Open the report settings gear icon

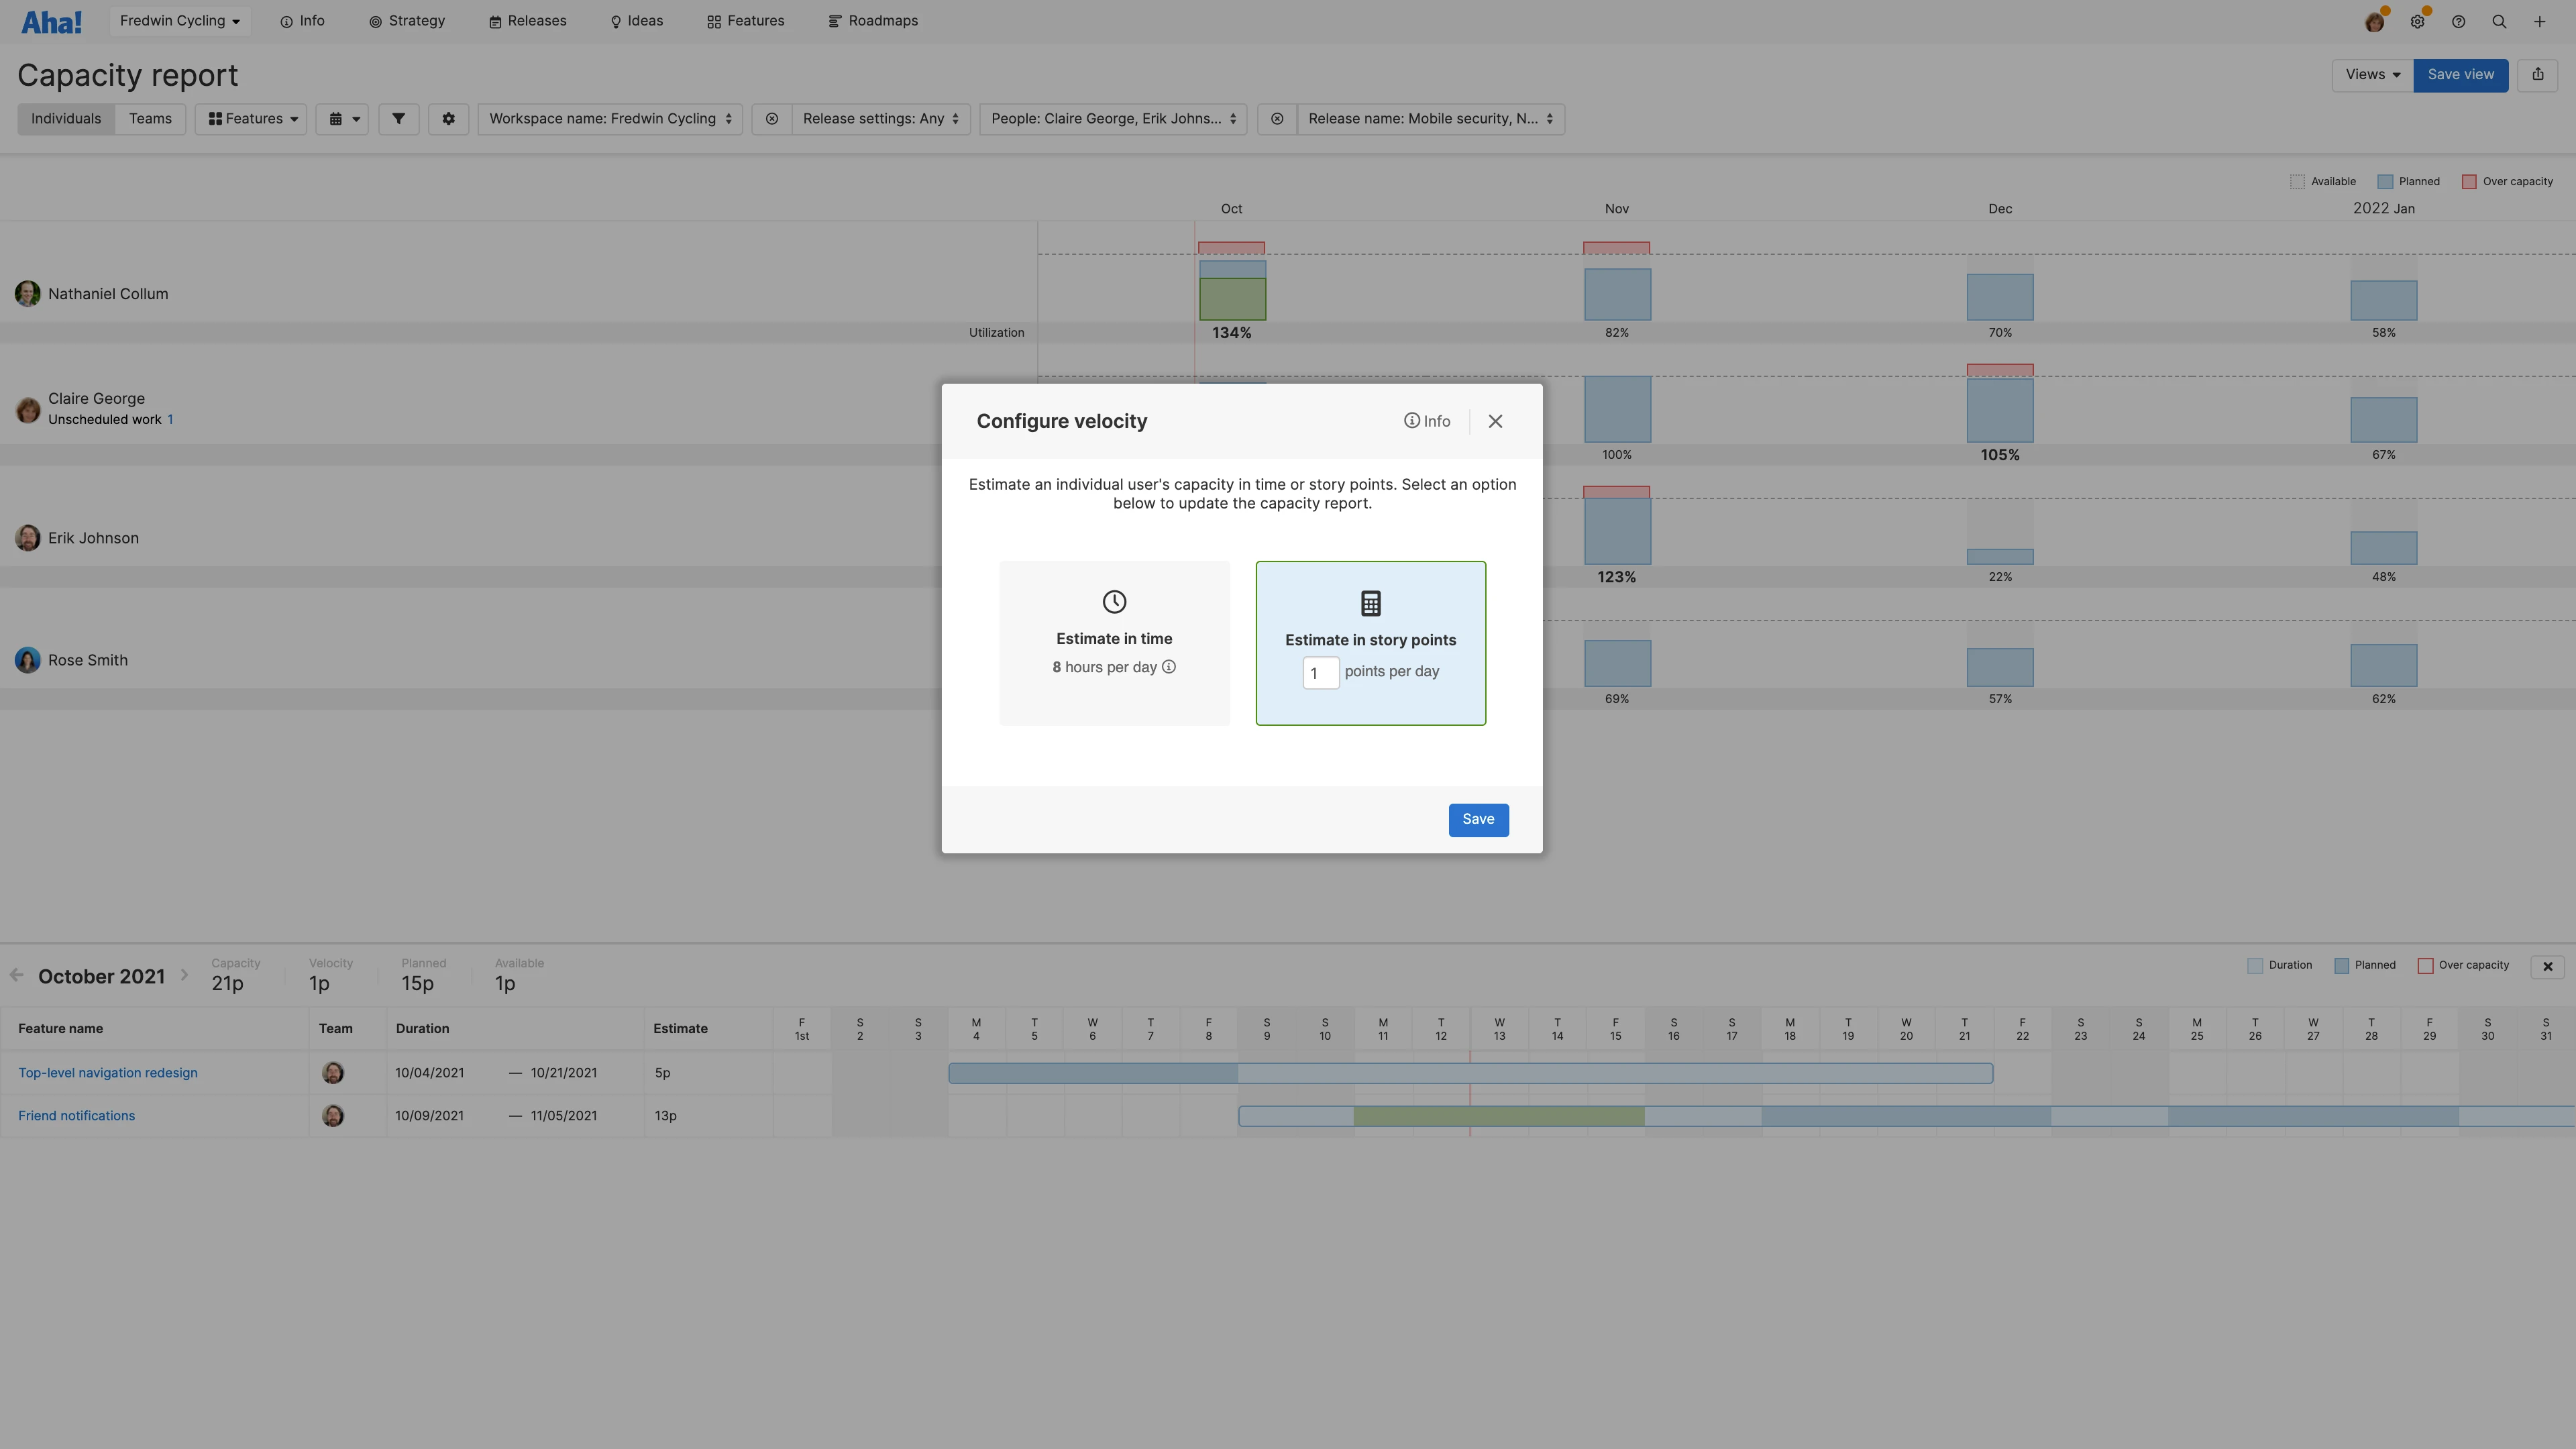[448, 119]
